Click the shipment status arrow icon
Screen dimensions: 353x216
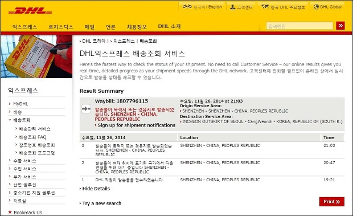[x=86, y=109]
